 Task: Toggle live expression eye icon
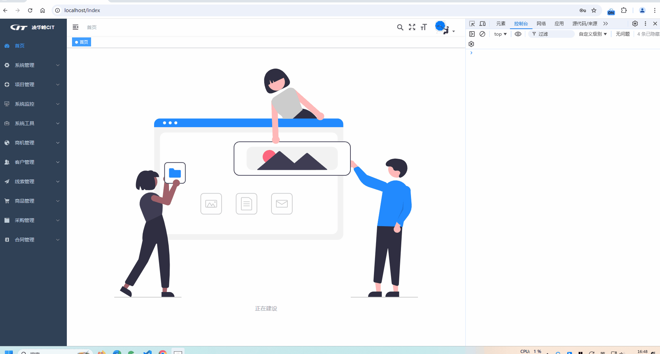(x=518, y=34)
